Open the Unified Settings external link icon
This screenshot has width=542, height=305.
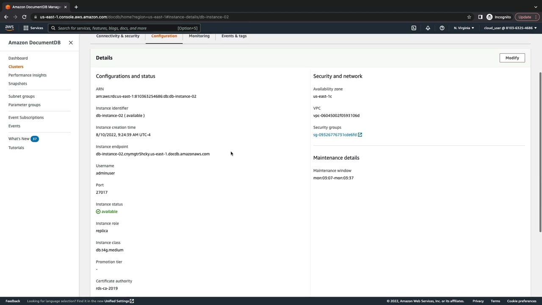[132, 301]
